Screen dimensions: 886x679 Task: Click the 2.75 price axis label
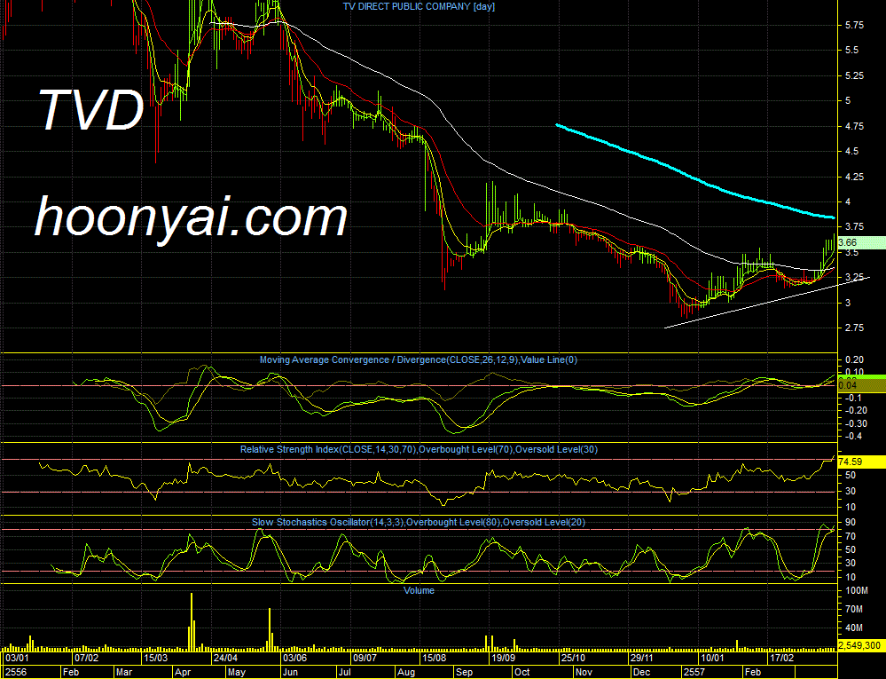click(854, 328)
